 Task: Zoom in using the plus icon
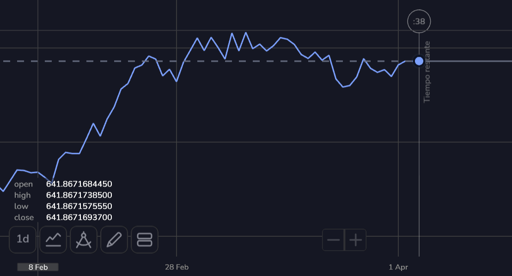pyautogui.click(x=355, y=239)
